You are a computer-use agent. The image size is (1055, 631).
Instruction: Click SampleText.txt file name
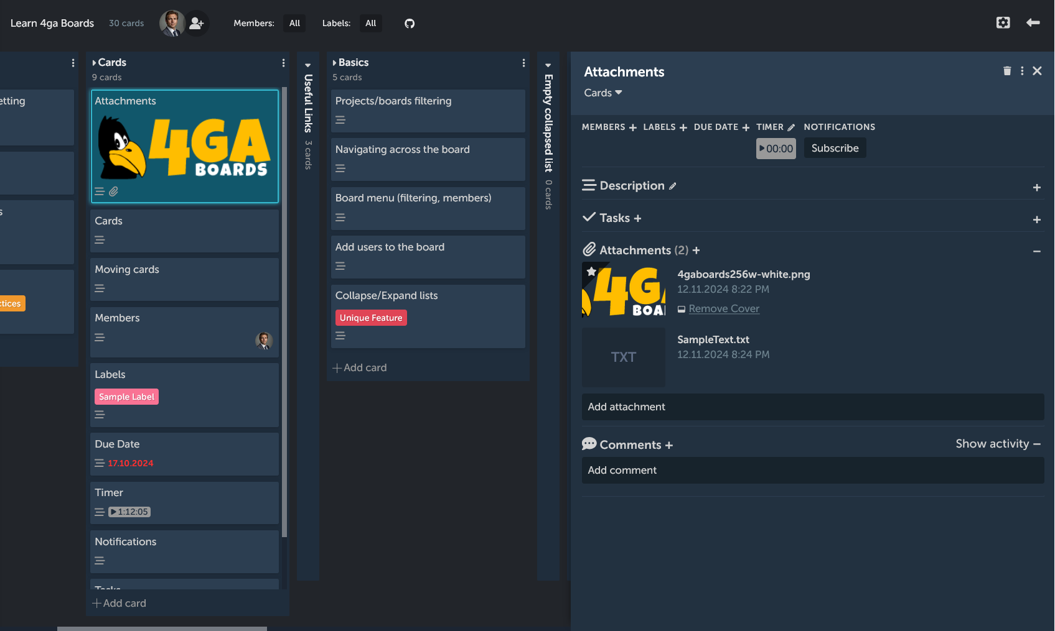point(713,339)
